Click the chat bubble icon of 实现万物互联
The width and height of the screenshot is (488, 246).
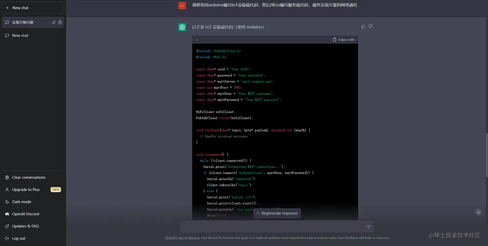point(7,22)
